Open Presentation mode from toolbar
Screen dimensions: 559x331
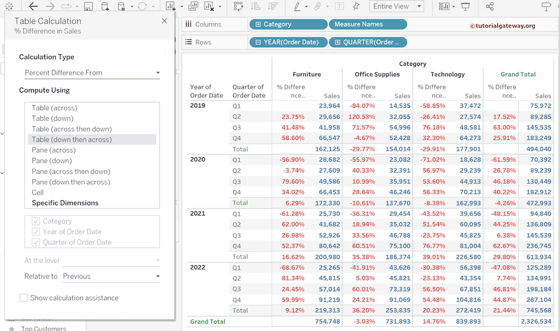coord(465,7)
